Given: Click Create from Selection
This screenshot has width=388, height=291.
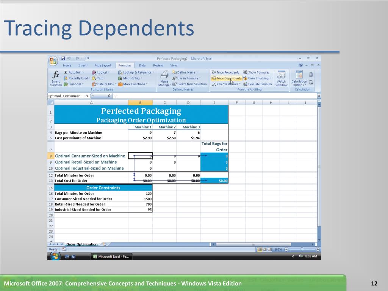Looking at the screenshot, I should [x=189, y=84].
